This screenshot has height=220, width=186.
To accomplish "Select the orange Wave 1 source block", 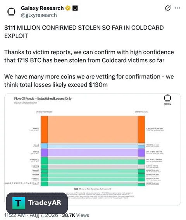I will coord(44,130).
